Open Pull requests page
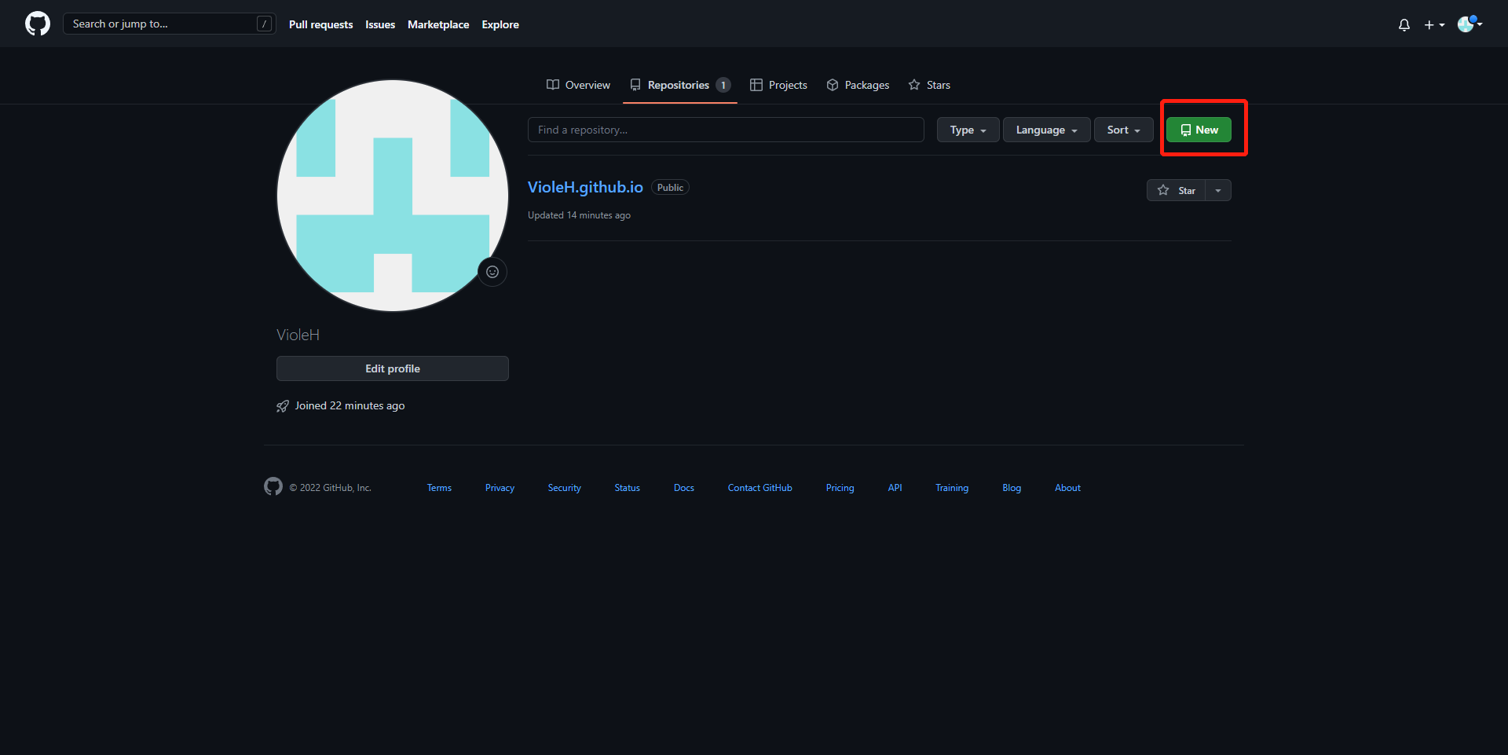The height and width of the screenshot is (755, 1508). tap(320, 24)
